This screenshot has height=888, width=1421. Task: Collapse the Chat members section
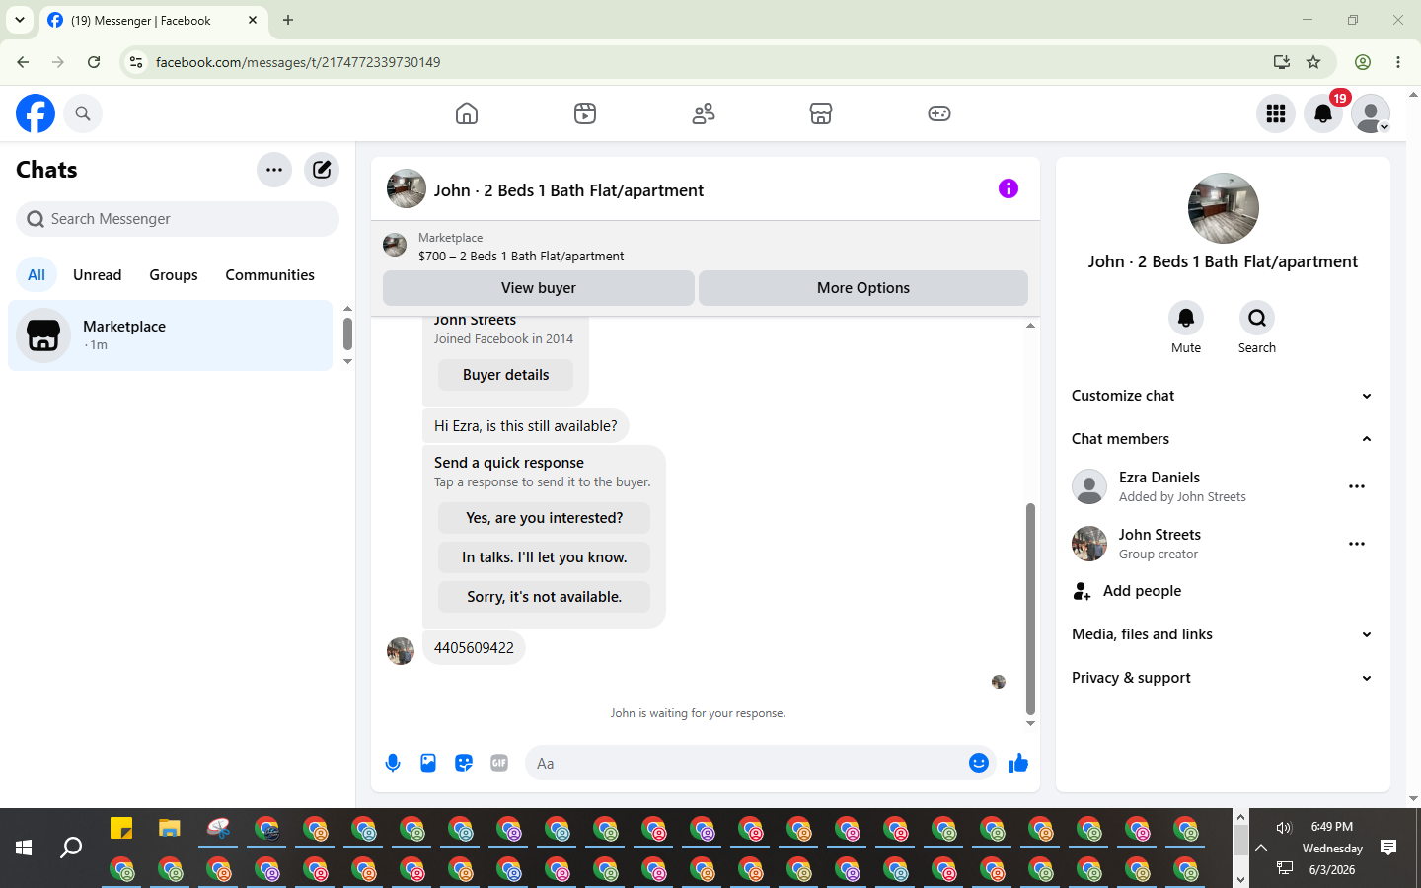1223,439
